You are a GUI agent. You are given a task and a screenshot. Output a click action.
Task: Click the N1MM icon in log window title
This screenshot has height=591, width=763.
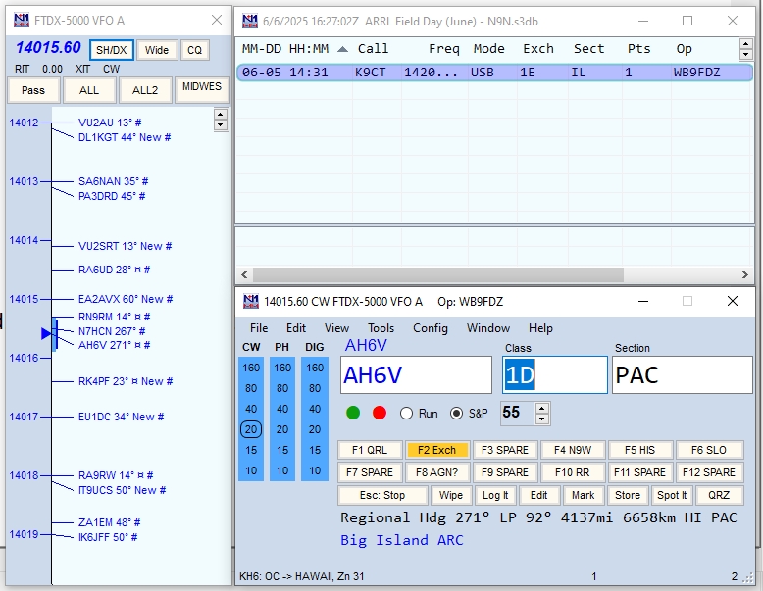[250, 21]
